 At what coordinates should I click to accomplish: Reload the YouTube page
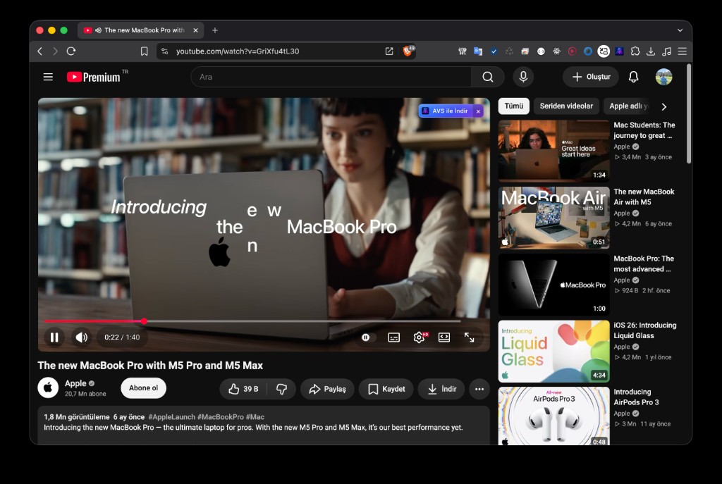(71, 51)
